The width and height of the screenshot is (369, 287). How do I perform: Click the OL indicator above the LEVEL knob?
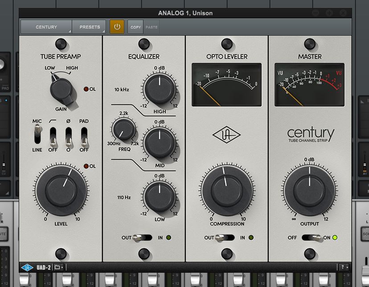pyautogui.click(x=86, y=166)
